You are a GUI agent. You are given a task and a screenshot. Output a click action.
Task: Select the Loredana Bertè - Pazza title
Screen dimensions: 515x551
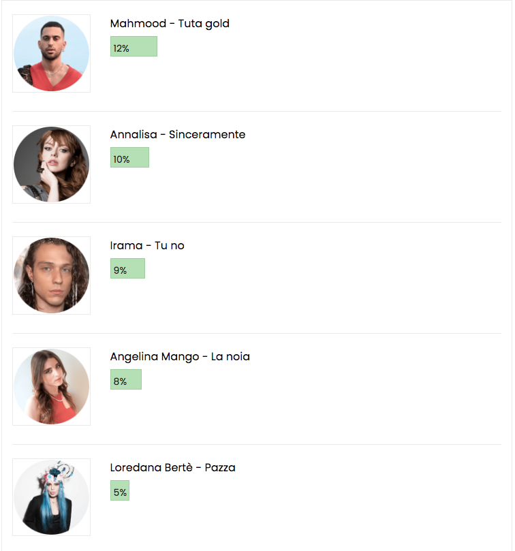tap(172, 468)
